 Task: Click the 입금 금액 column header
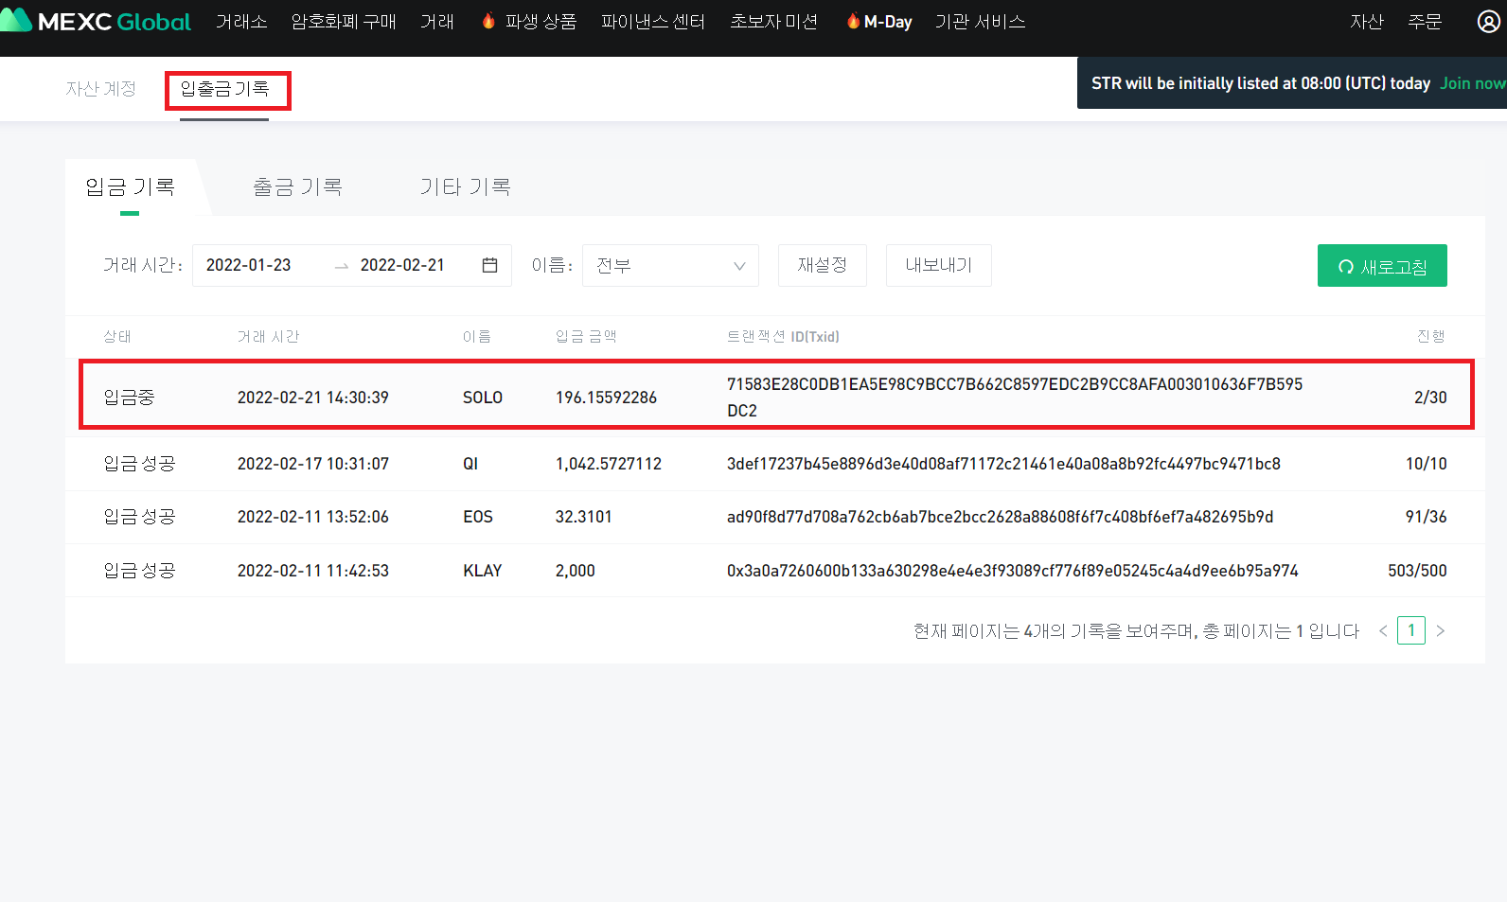(x=586, y=336)
